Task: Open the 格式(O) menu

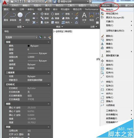Action: [59, 6]
